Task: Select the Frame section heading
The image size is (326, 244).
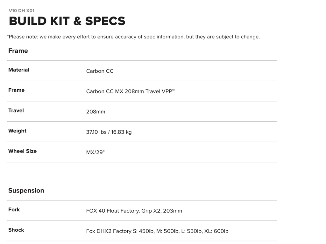Action: point(18,51)
